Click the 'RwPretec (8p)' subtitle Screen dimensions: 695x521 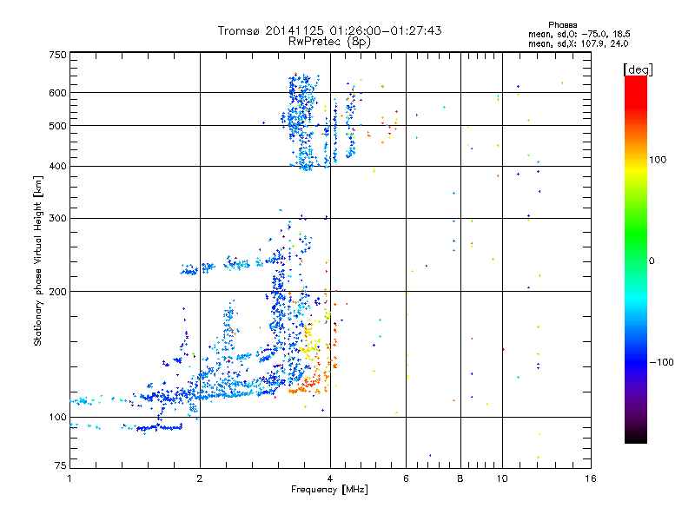point(329,42)
